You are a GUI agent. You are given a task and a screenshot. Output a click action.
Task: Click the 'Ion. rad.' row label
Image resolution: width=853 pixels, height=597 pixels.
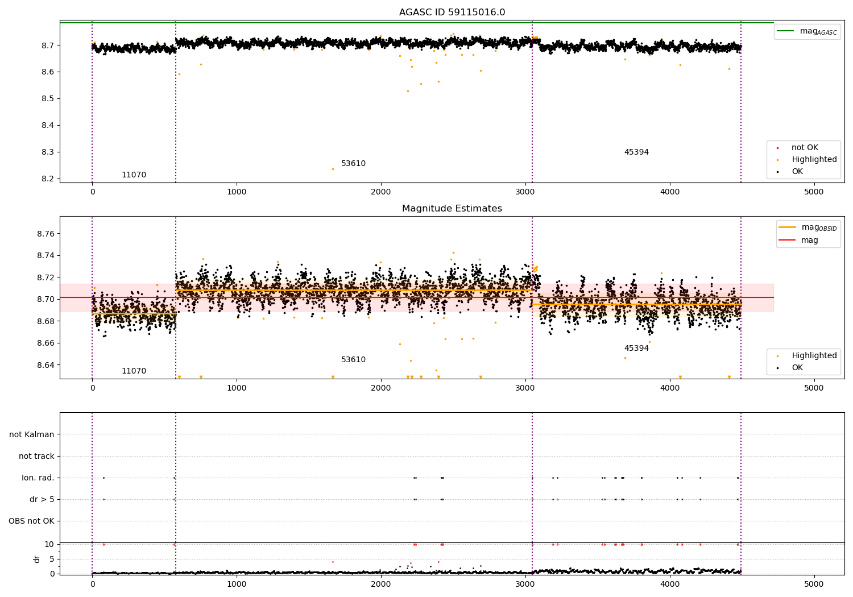tap(38, 478)
